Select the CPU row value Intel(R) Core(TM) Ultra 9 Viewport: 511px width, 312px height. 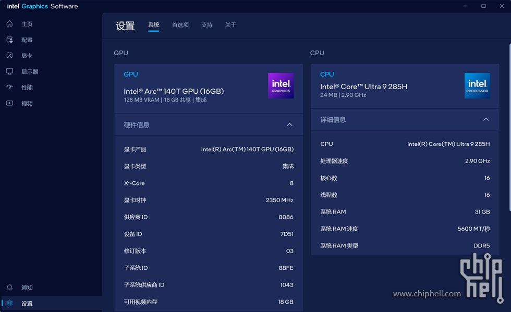click(448, 144)
